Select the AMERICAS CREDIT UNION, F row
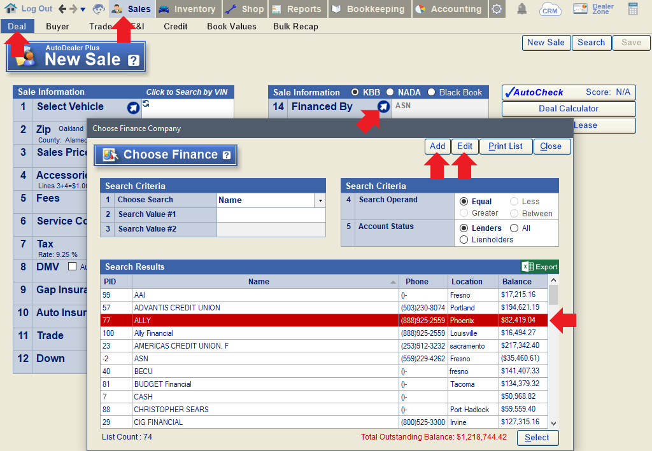Screen dimensions: 652x451 tap(324, 346)
